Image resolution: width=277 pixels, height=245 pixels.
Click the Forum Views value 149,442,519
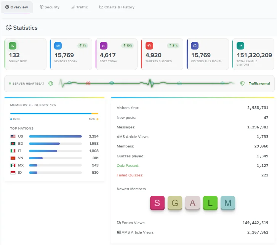click(x=255, y=223)
